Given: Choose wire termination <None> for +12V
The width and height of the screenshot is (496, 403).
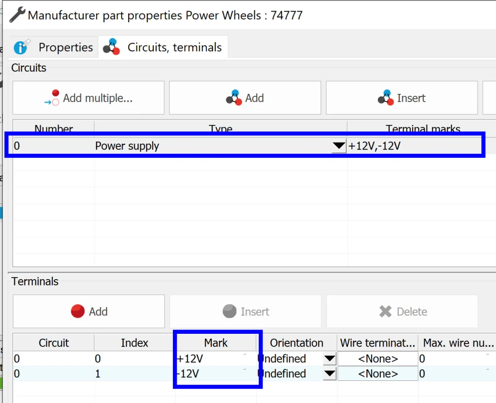Looking at the screenshot, I should [378, 359].
